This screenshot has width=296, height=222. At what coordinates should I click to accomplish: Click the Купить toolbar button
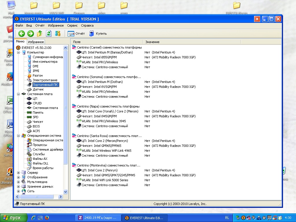[x=98, y=34]
